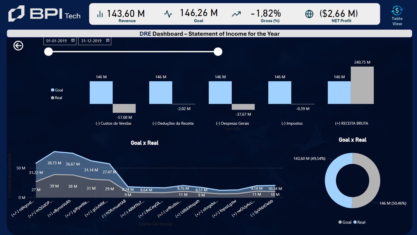The image size is (417, 235).
Task: Select the 240,75 M RECEITA BRUTA bar
Action: coord(362,85)
